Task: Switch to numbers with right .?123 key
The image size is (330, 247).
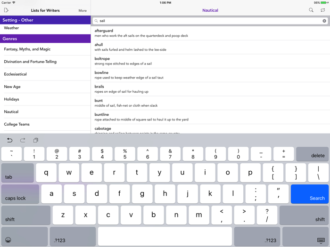Action: coord(257,236)
